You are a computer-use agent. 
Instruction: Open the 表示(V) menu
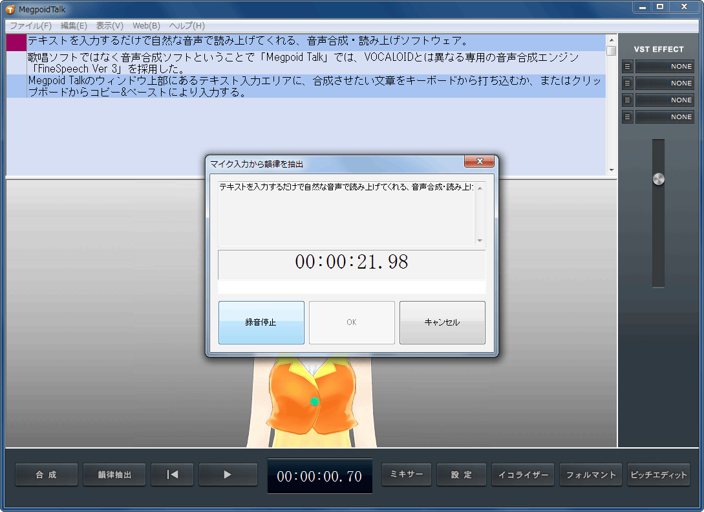[109, 26]
